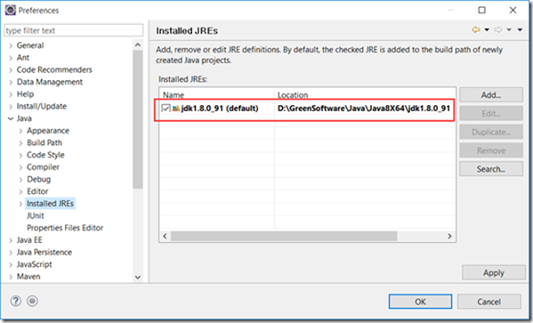Select Java EE category

point(29,240)
